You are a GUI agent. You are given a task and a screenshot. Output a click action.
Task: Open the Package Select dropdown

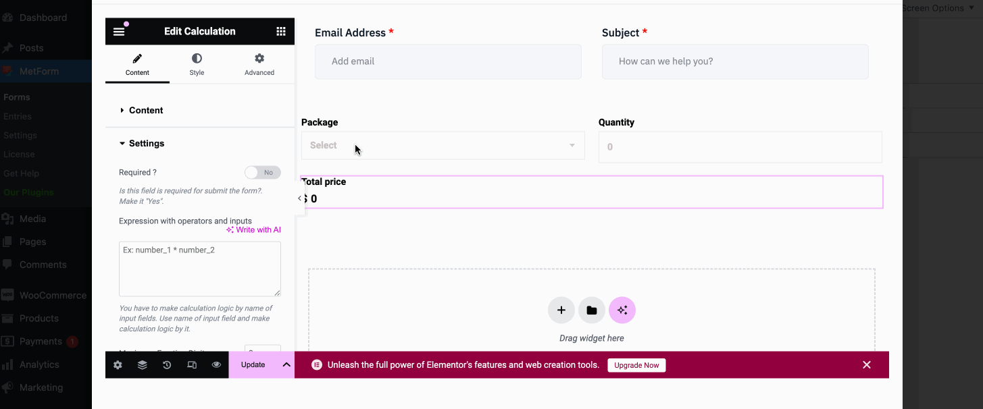(x=443, y=145)
